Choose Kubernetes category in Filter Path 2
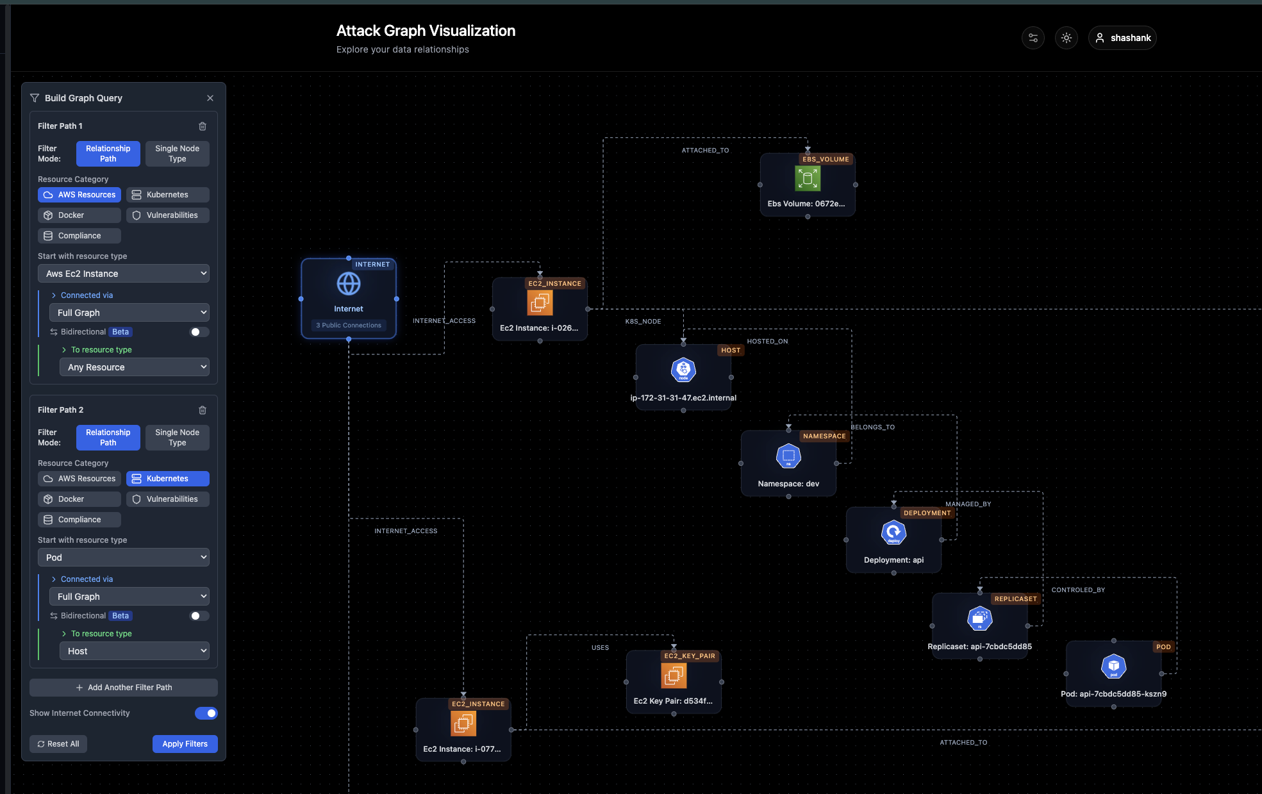Screen dimensions: 1262x794 tap(168, 479)
